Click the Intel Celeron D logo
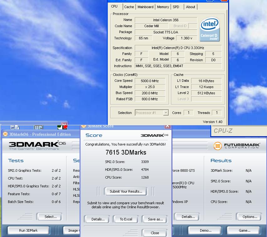The height and width of the screenshot is (237, 267). click(210, 29)
